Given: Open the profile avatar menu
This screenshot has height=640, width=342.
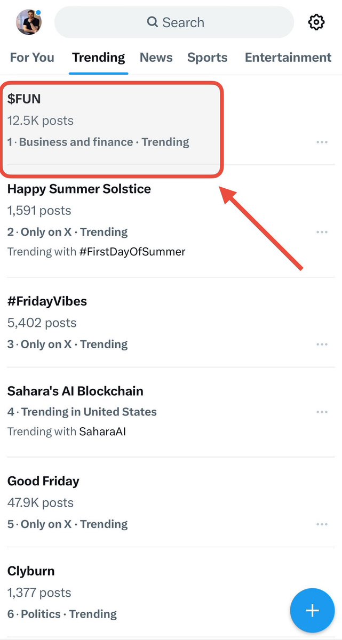Looking at the screenshot, I should pyautogui.click(x=29, y=22).
